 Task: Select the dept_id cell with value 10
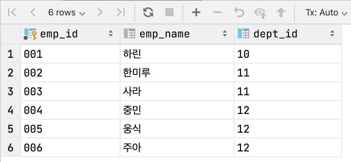pyautogui.click(x=288, y=54)
